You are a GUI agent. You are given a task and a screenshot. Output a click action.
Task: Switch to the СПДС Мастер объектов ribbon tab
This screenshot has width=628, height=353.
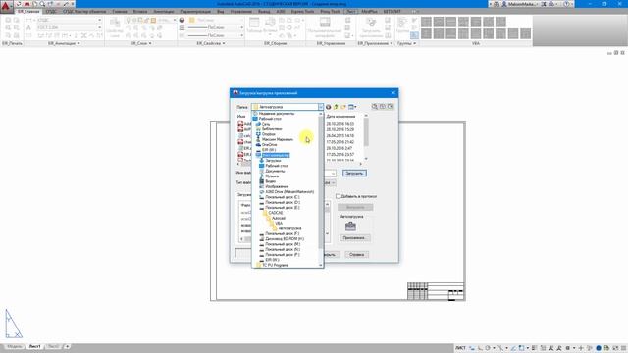tap(84, 12)
